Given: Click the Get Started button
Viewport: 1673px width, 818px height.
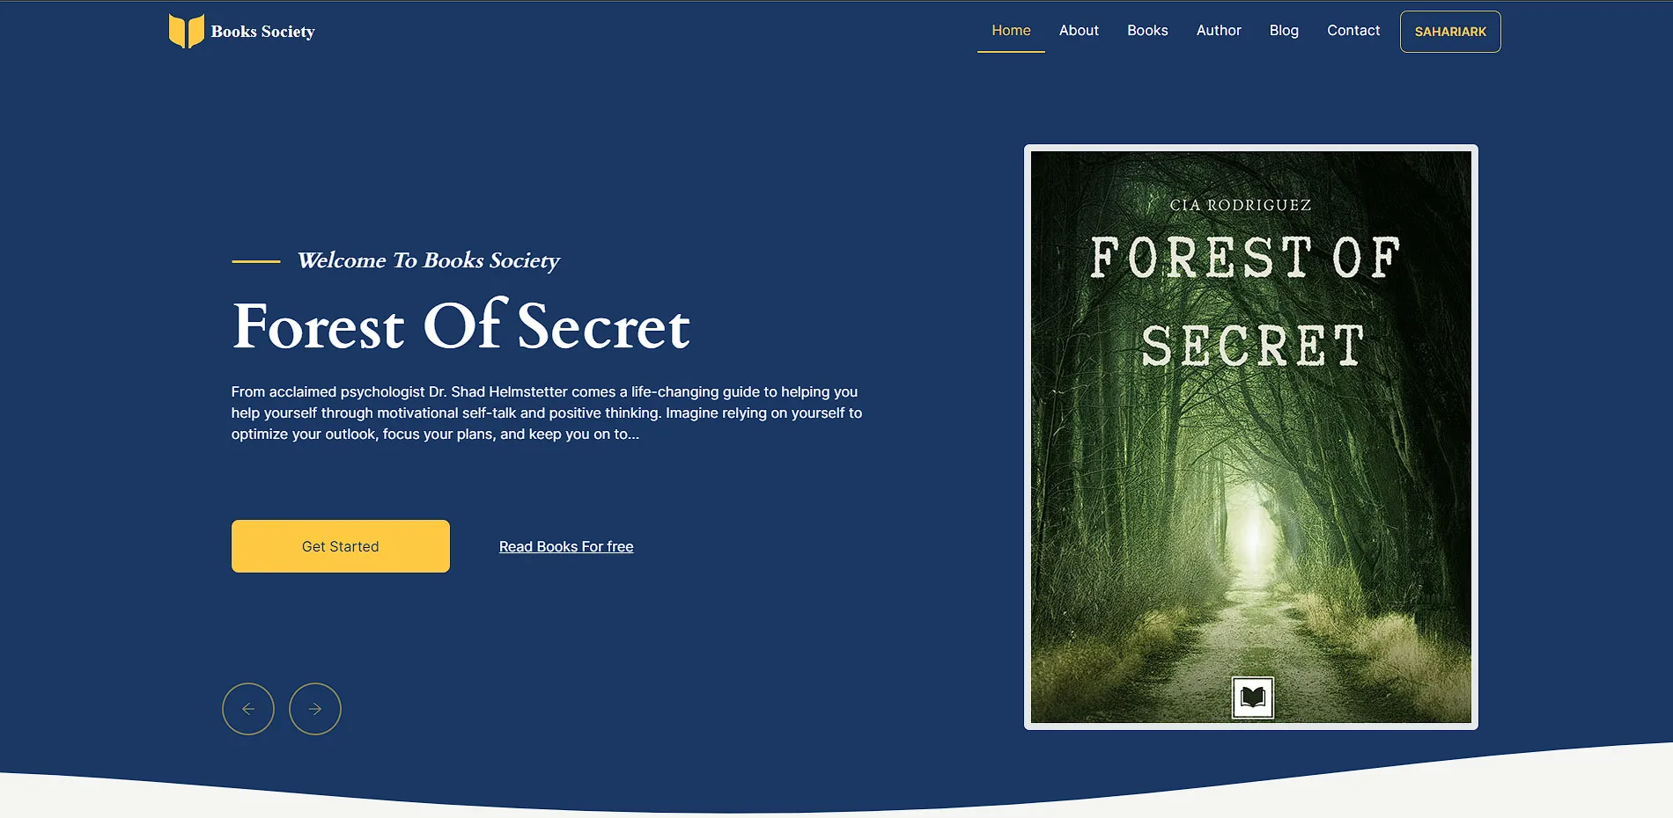Looking at the screenshot, I should (341, 546).
